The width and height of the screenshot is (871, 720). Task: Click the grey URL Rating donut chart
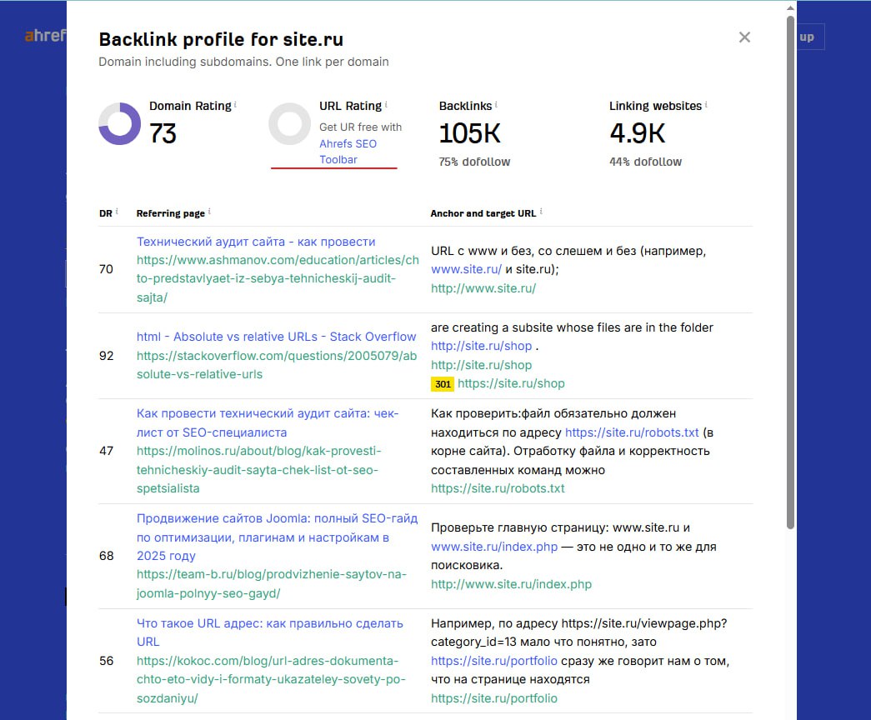(289, 124)
